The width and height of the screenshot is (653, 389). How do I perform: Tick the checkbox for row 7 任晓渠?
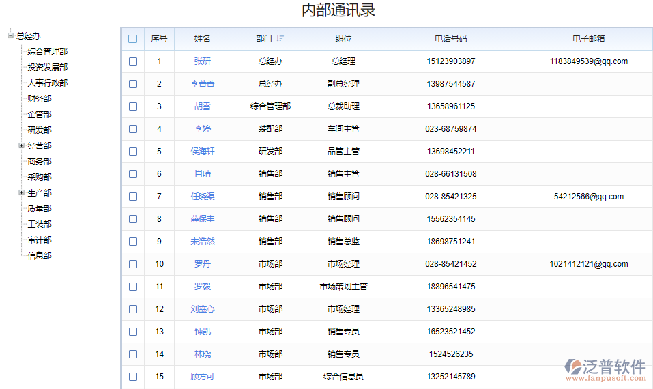[132, 197]
